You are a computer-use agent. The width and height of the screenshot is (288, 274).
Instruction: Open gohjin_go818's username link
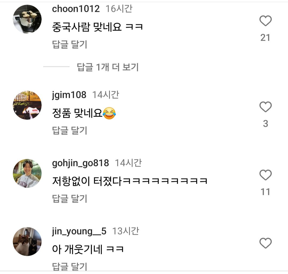79,163
